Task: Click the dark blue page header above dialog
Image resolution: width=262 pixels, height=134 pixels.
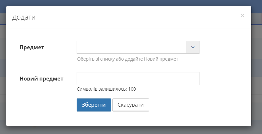Action: 131,3
